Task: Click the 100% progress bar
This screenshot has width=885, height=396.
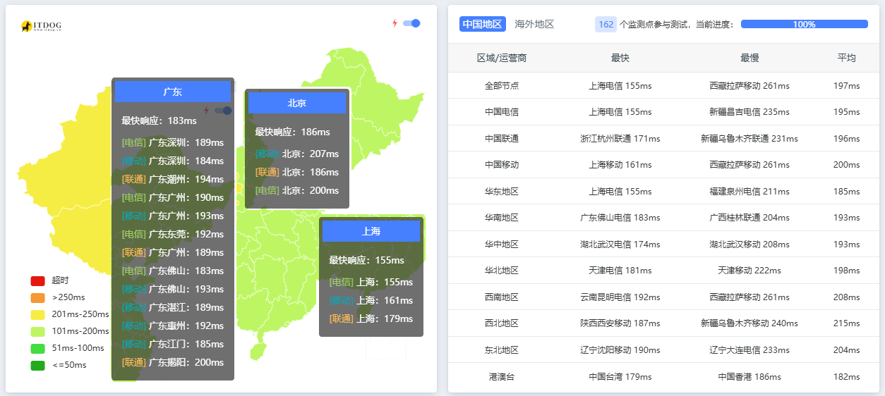Action: [x=804, y=24]
